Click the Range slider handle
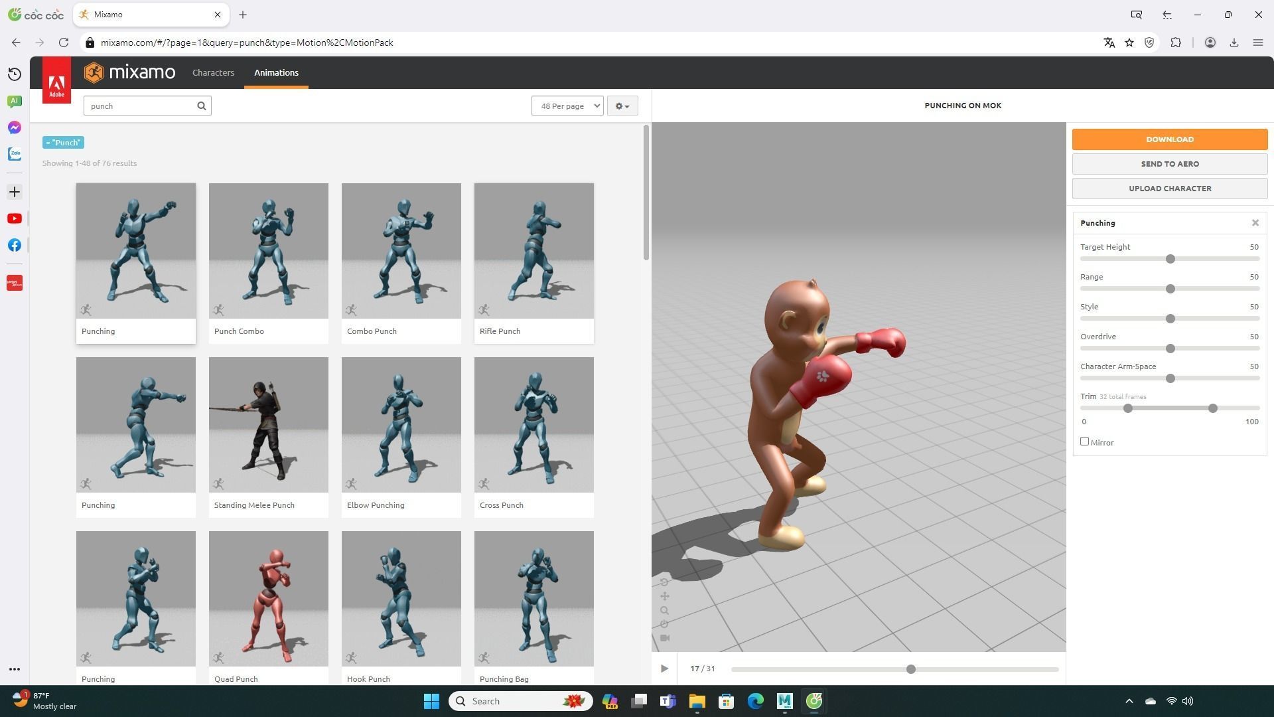Image resolution: width=1274 pixels, height=717 pixels. click(1170, 289)
